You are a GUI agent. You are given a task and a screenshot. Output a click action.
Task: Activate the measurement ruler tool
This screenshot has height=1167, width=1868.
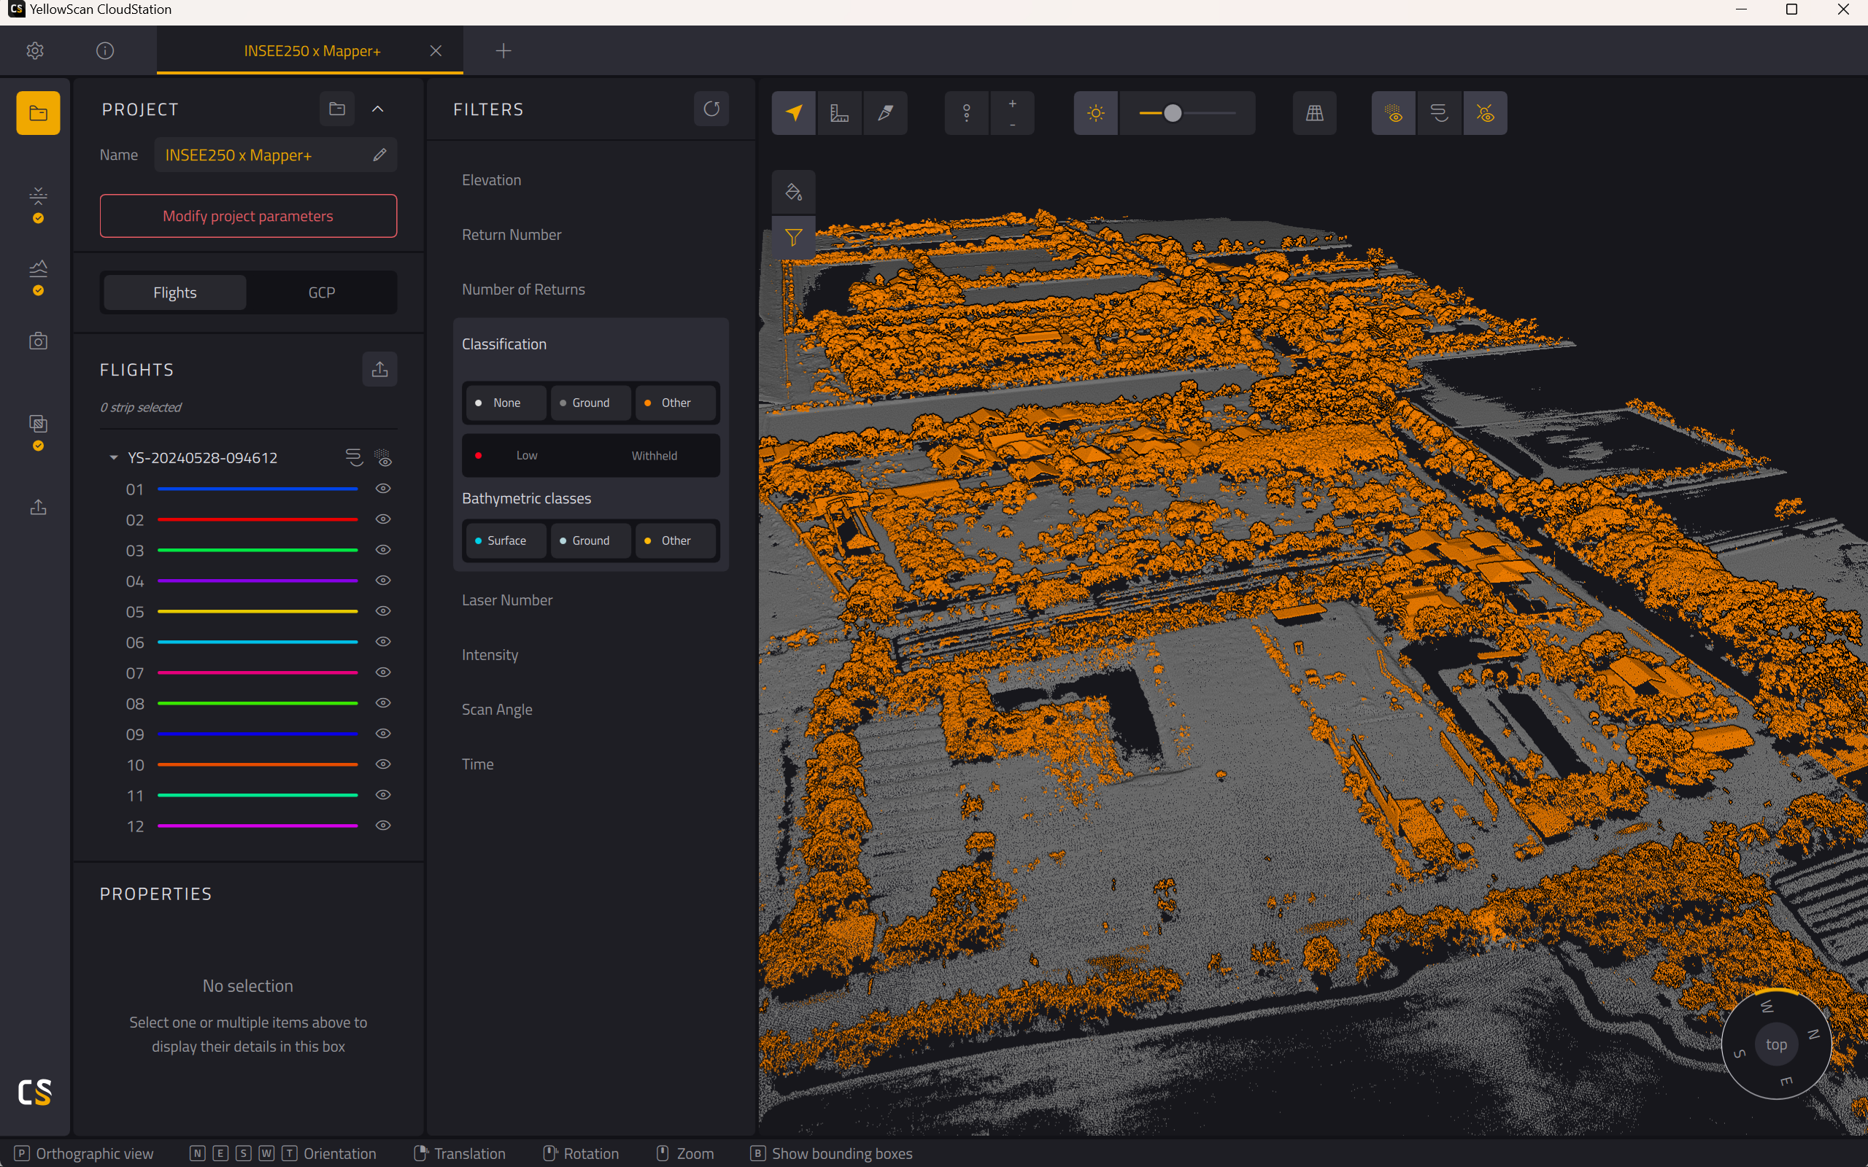[839, 114]
